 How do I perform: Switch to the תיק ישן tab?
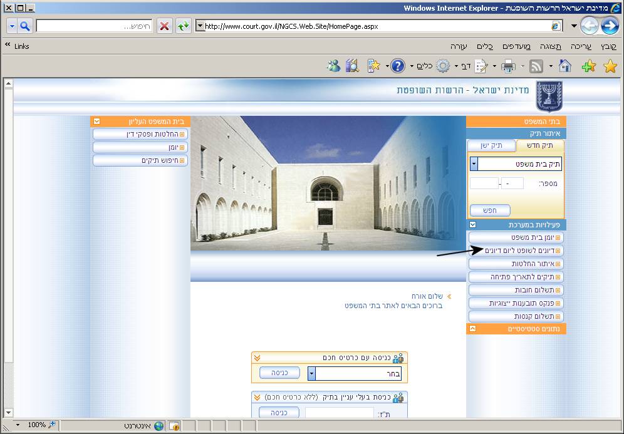tap(492, 145)
